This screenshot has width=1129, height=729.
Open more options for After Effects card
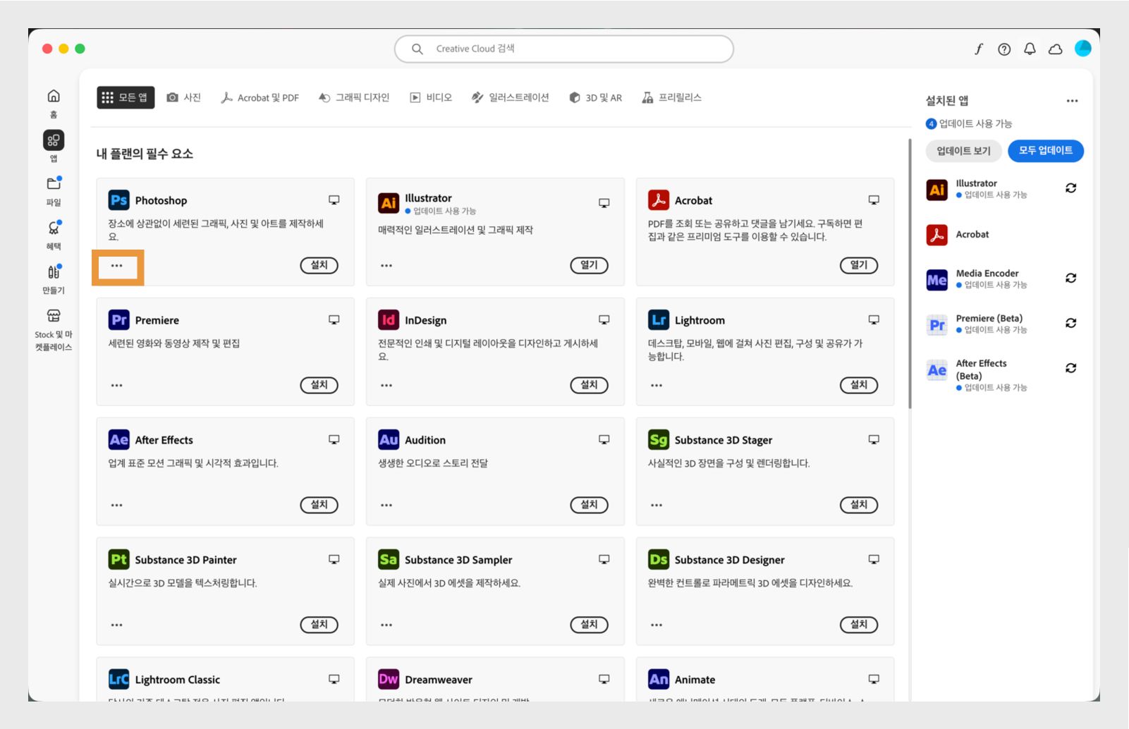[117, 506]
